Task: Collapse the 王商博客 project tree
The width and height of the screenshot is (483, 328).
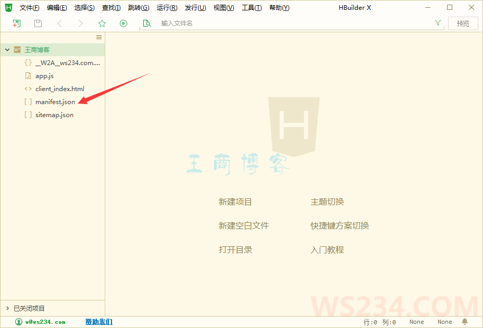Action: click(x=7, y=49)
